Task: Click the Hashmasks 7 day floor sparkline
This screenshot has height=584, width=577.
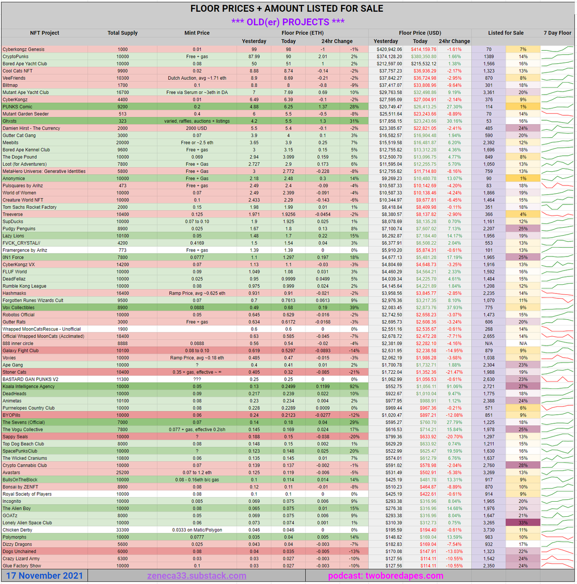Action: coord(558,293)
